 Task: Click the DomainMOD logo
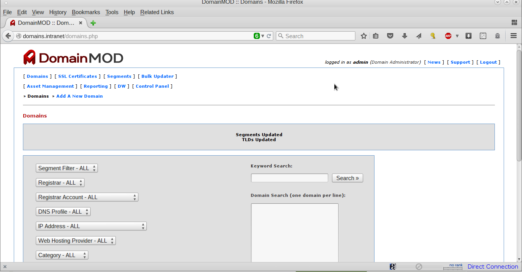(73, 58)
